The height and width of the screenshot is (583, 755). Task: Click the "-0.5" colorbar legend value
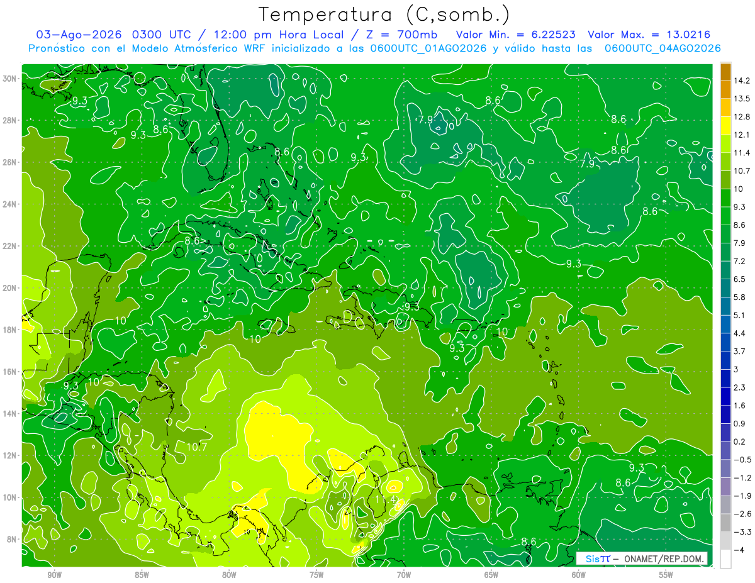(x=742, y=460)
